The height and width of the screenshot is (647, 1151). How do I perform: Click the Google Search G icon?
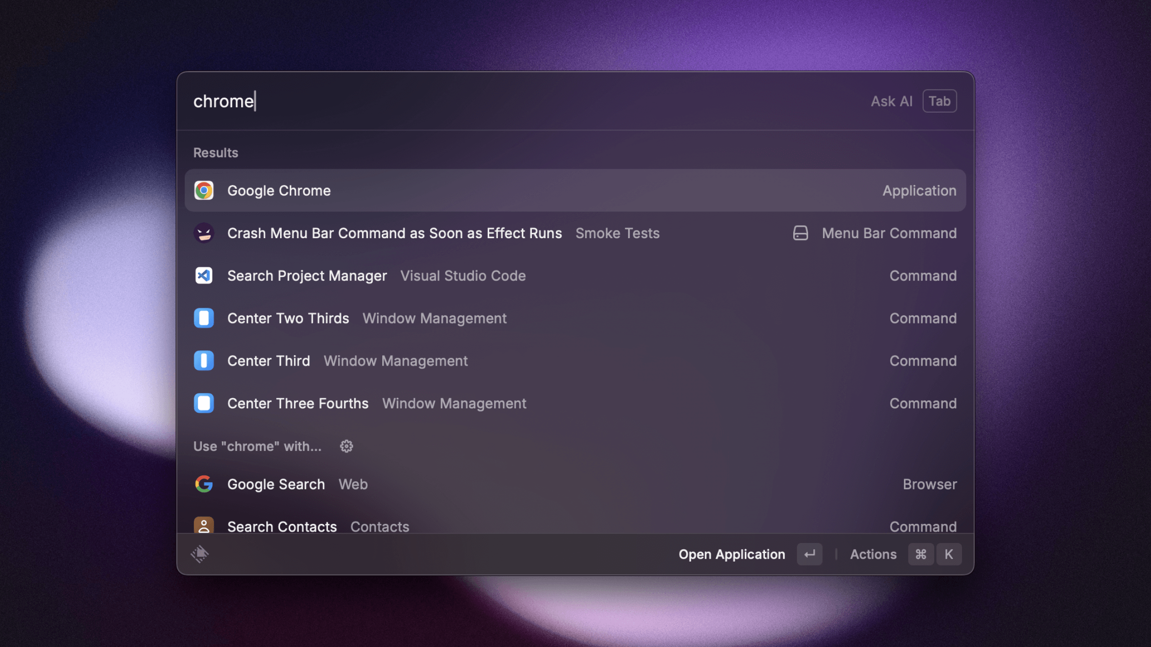204,484
